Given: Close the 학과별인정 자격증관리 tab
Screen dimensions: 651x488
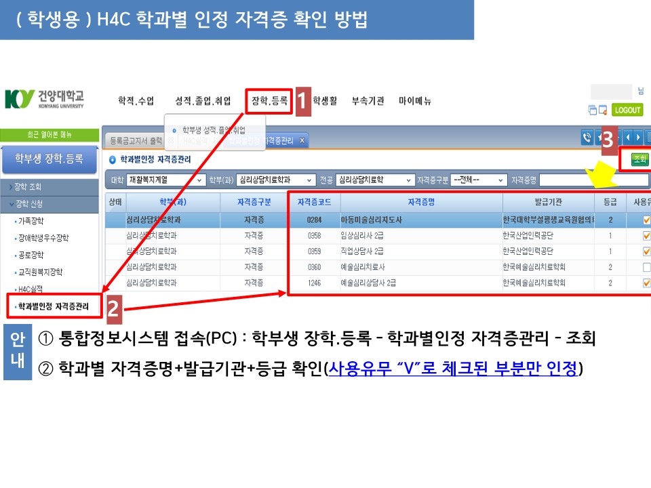Looking at the screenshot, I should coord(302,140).
